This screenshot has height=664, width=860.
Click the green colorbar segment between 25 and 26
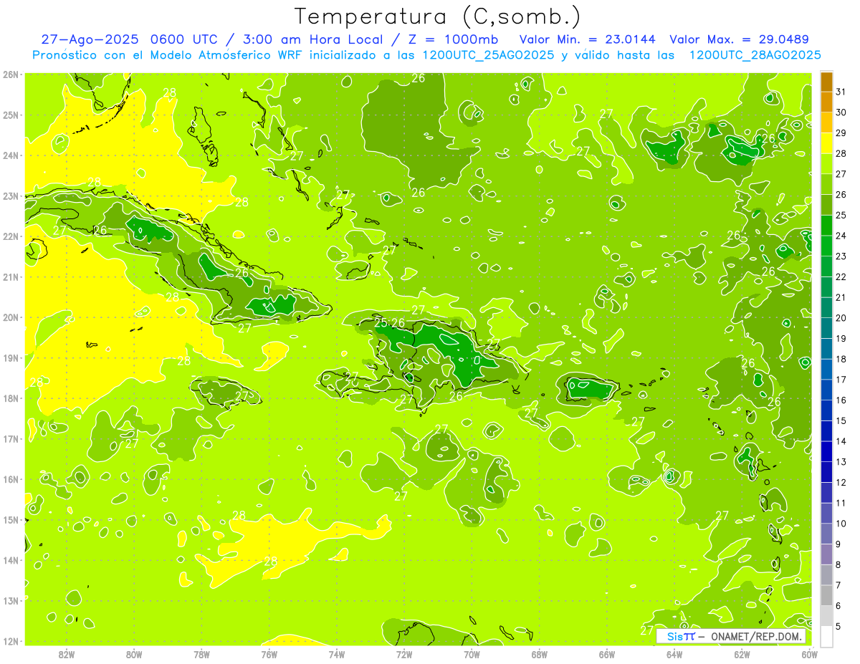(826, 205)
